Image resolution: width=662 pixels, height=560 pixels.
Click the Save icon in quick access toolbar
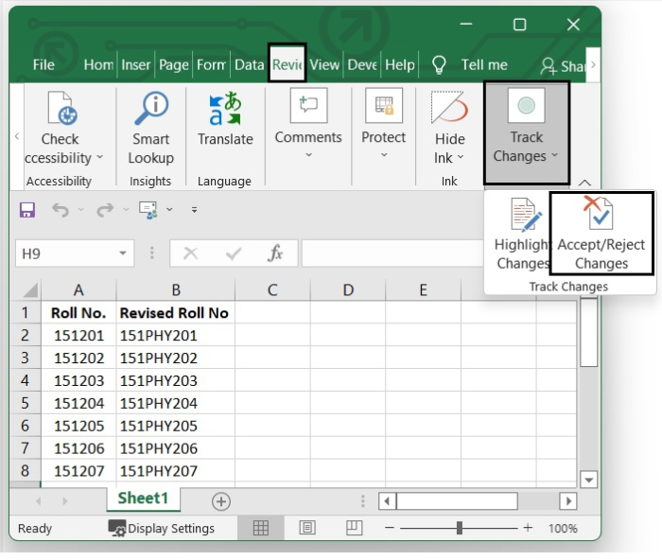[x=27, y=209]
